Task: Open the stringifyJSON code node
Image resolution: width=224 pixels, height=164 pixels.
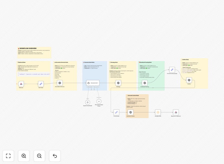Action: click(158, 112)
